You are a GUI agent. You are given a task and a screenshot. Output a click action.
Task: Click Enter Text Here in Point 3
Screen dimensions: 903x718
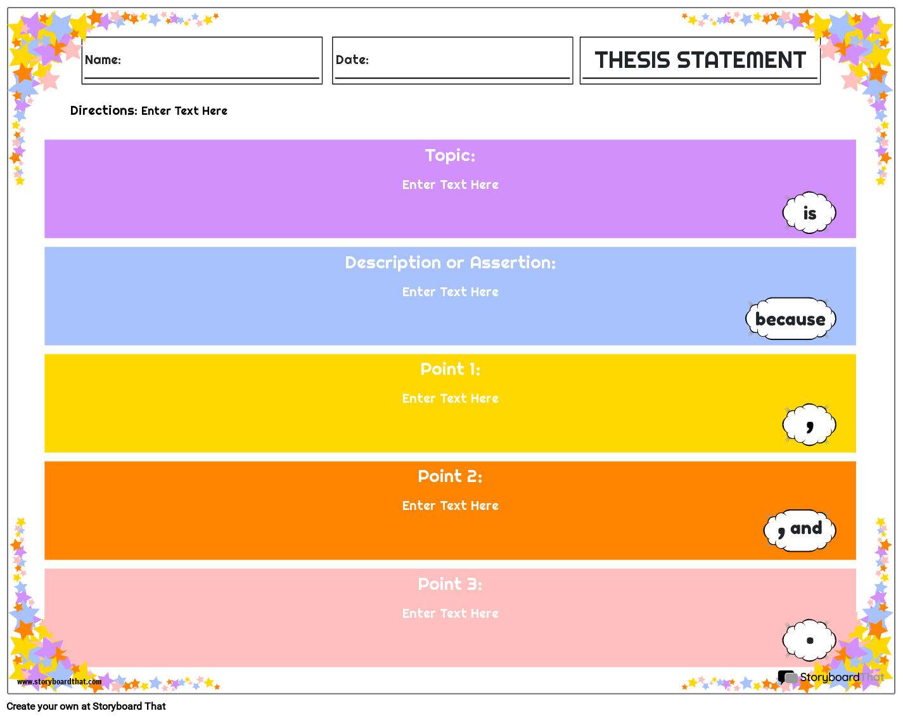tap(450, 613)
